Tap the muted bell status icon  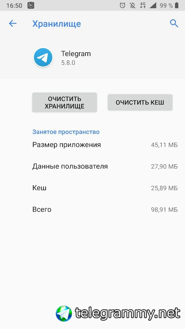pos(133,5)
